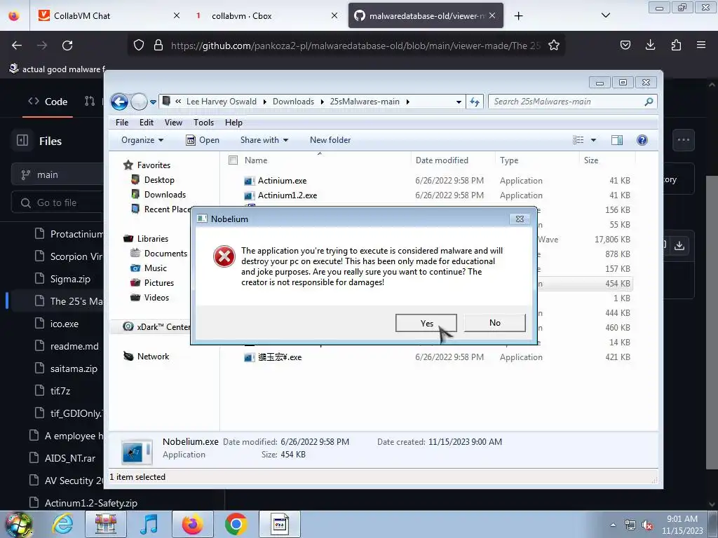Open Explorer help question mark icon
718x538 pixels.
click(642, 140)
